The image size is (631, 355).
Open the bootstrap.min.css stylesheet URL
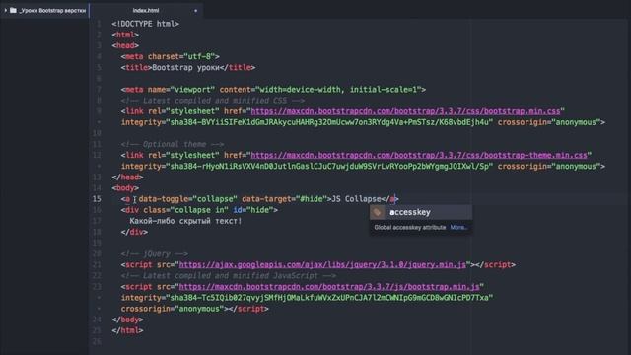tap(405, 111)
